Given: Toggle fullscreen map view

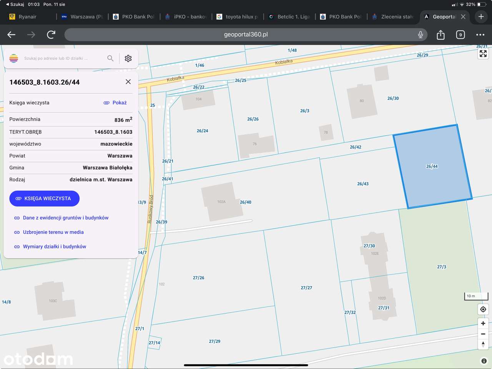Looking at the screenshot, I should coord(483,54).
